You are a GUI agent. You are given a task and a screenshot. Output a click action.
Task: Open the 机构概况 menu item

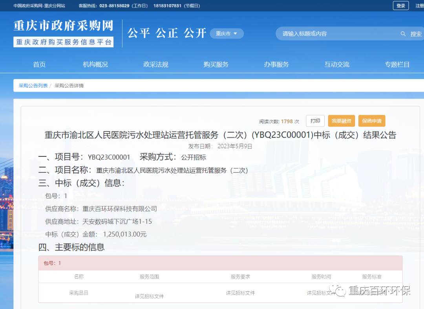click(95, 64)
